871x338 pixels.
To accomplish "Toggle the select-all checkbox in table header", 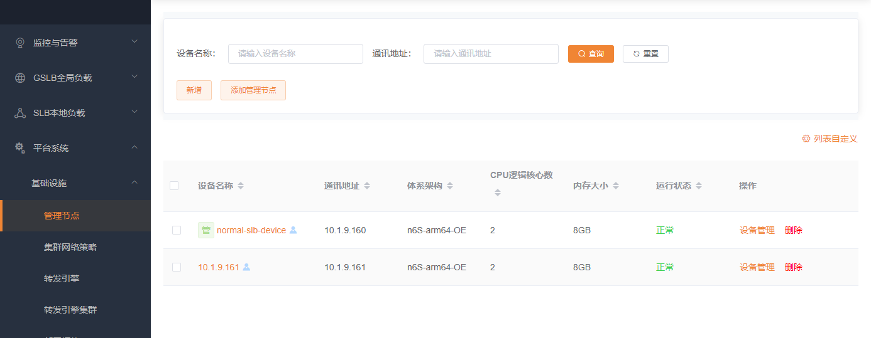I will click(174, 186).
